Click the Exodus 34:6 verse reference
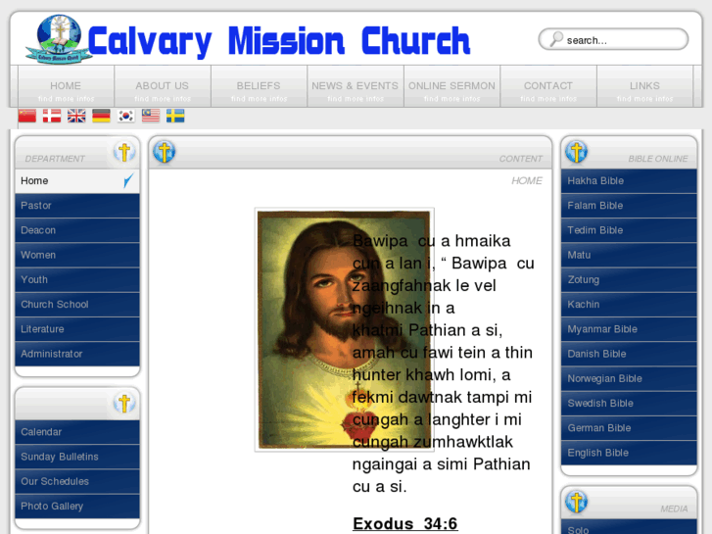712x534 pixels. [405, 523]
